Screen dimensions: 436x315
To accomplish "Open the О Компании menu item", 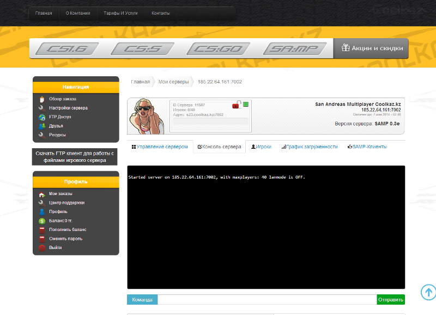I will pos(78,13).
